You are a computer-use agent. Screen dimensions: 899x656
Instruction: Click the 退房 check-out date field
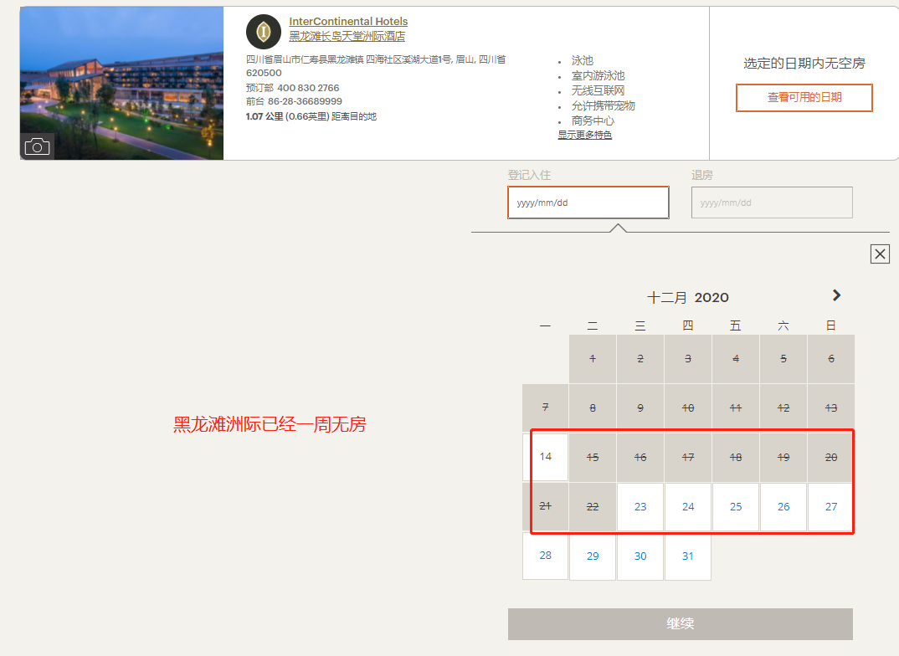pos(771,202)
